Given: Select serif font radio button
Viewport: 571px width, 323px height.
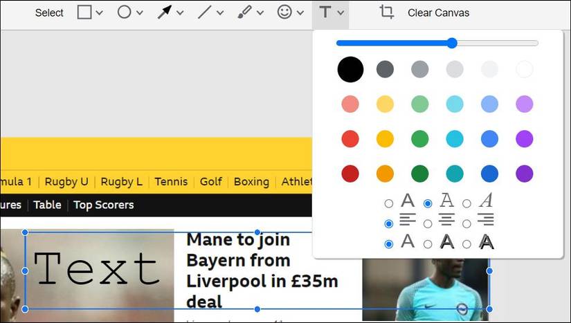Looking at the screenshot, I should click(x=428, y=203).
